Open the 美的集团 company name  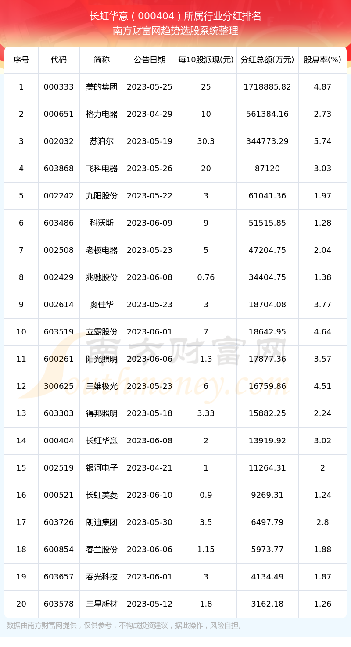point(102,87)
